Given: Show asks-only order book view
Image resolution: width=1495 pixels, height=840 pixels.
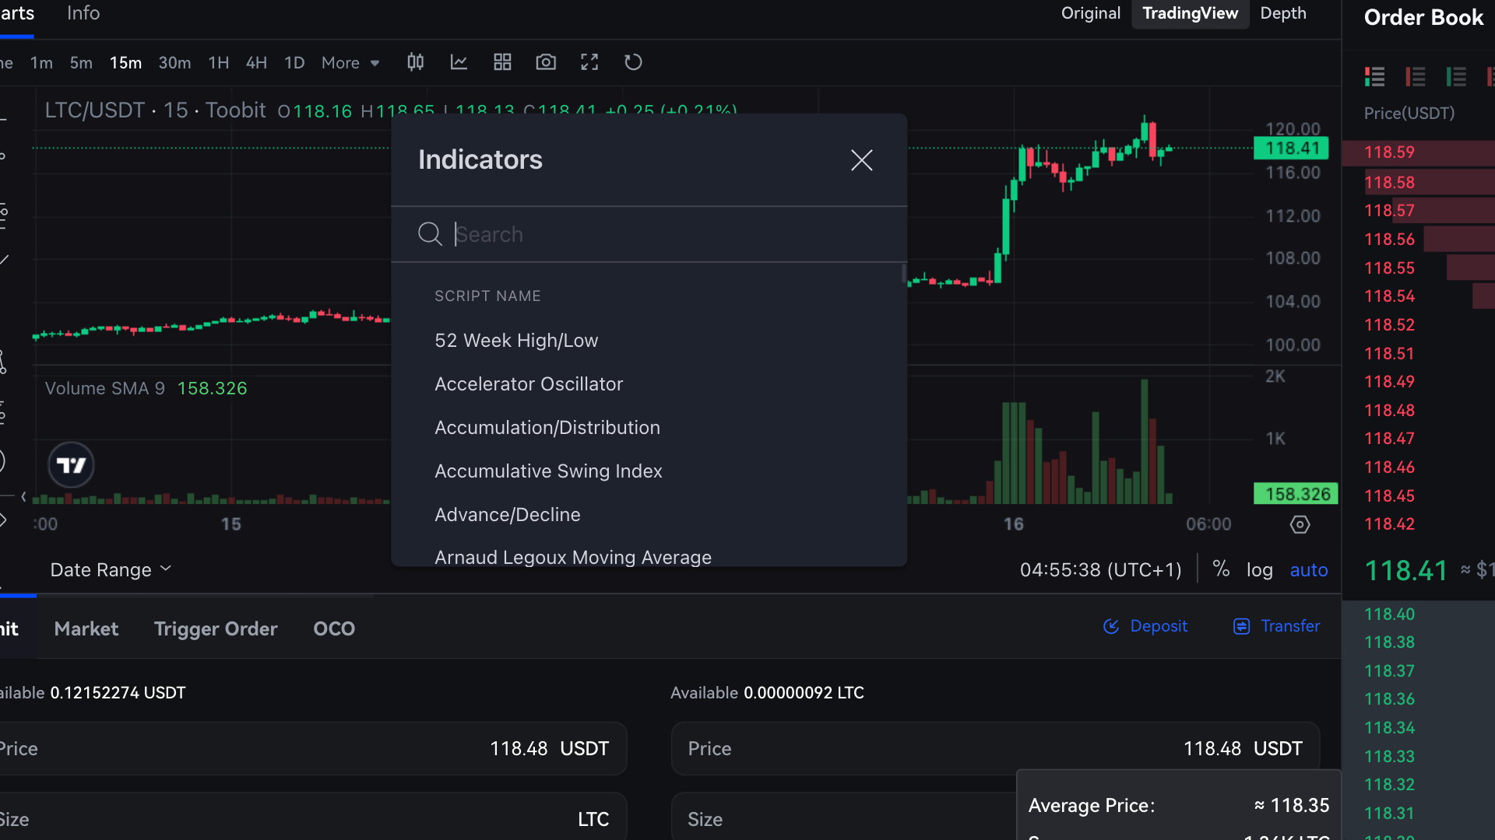Looking at the screenshot, I should pos(1416,76).
